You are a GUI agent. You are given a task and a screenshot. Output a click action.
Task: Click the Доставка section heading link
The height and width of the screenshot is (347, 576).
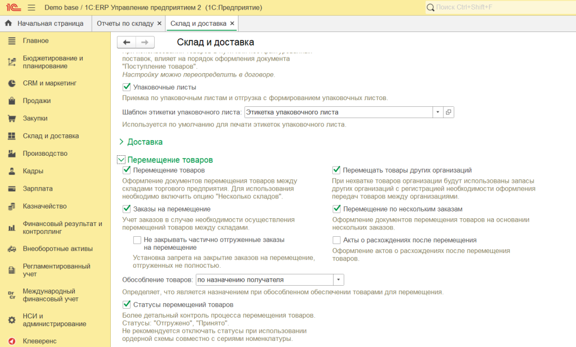point(145,142)
